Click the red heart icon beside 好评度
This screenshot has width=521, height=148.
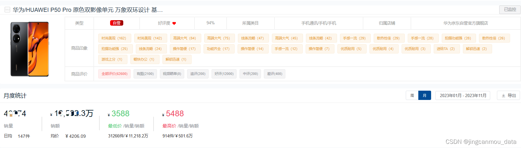coord(174,23)
